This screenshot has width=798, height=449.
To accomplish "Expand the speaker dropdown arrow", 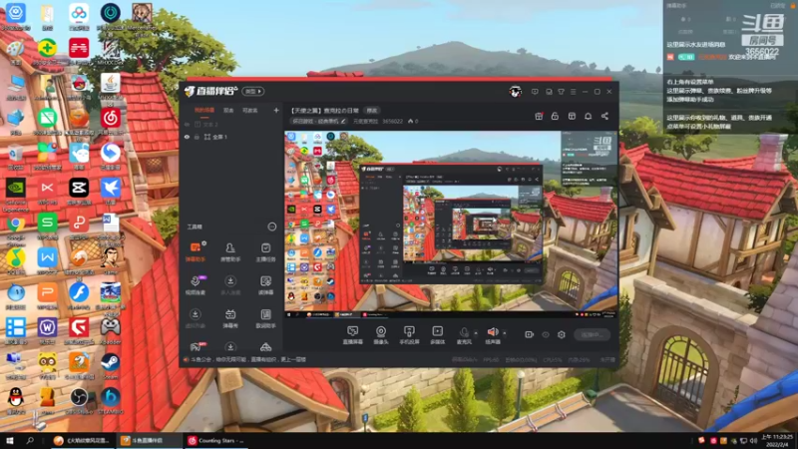I will click(x=505, y=333).
